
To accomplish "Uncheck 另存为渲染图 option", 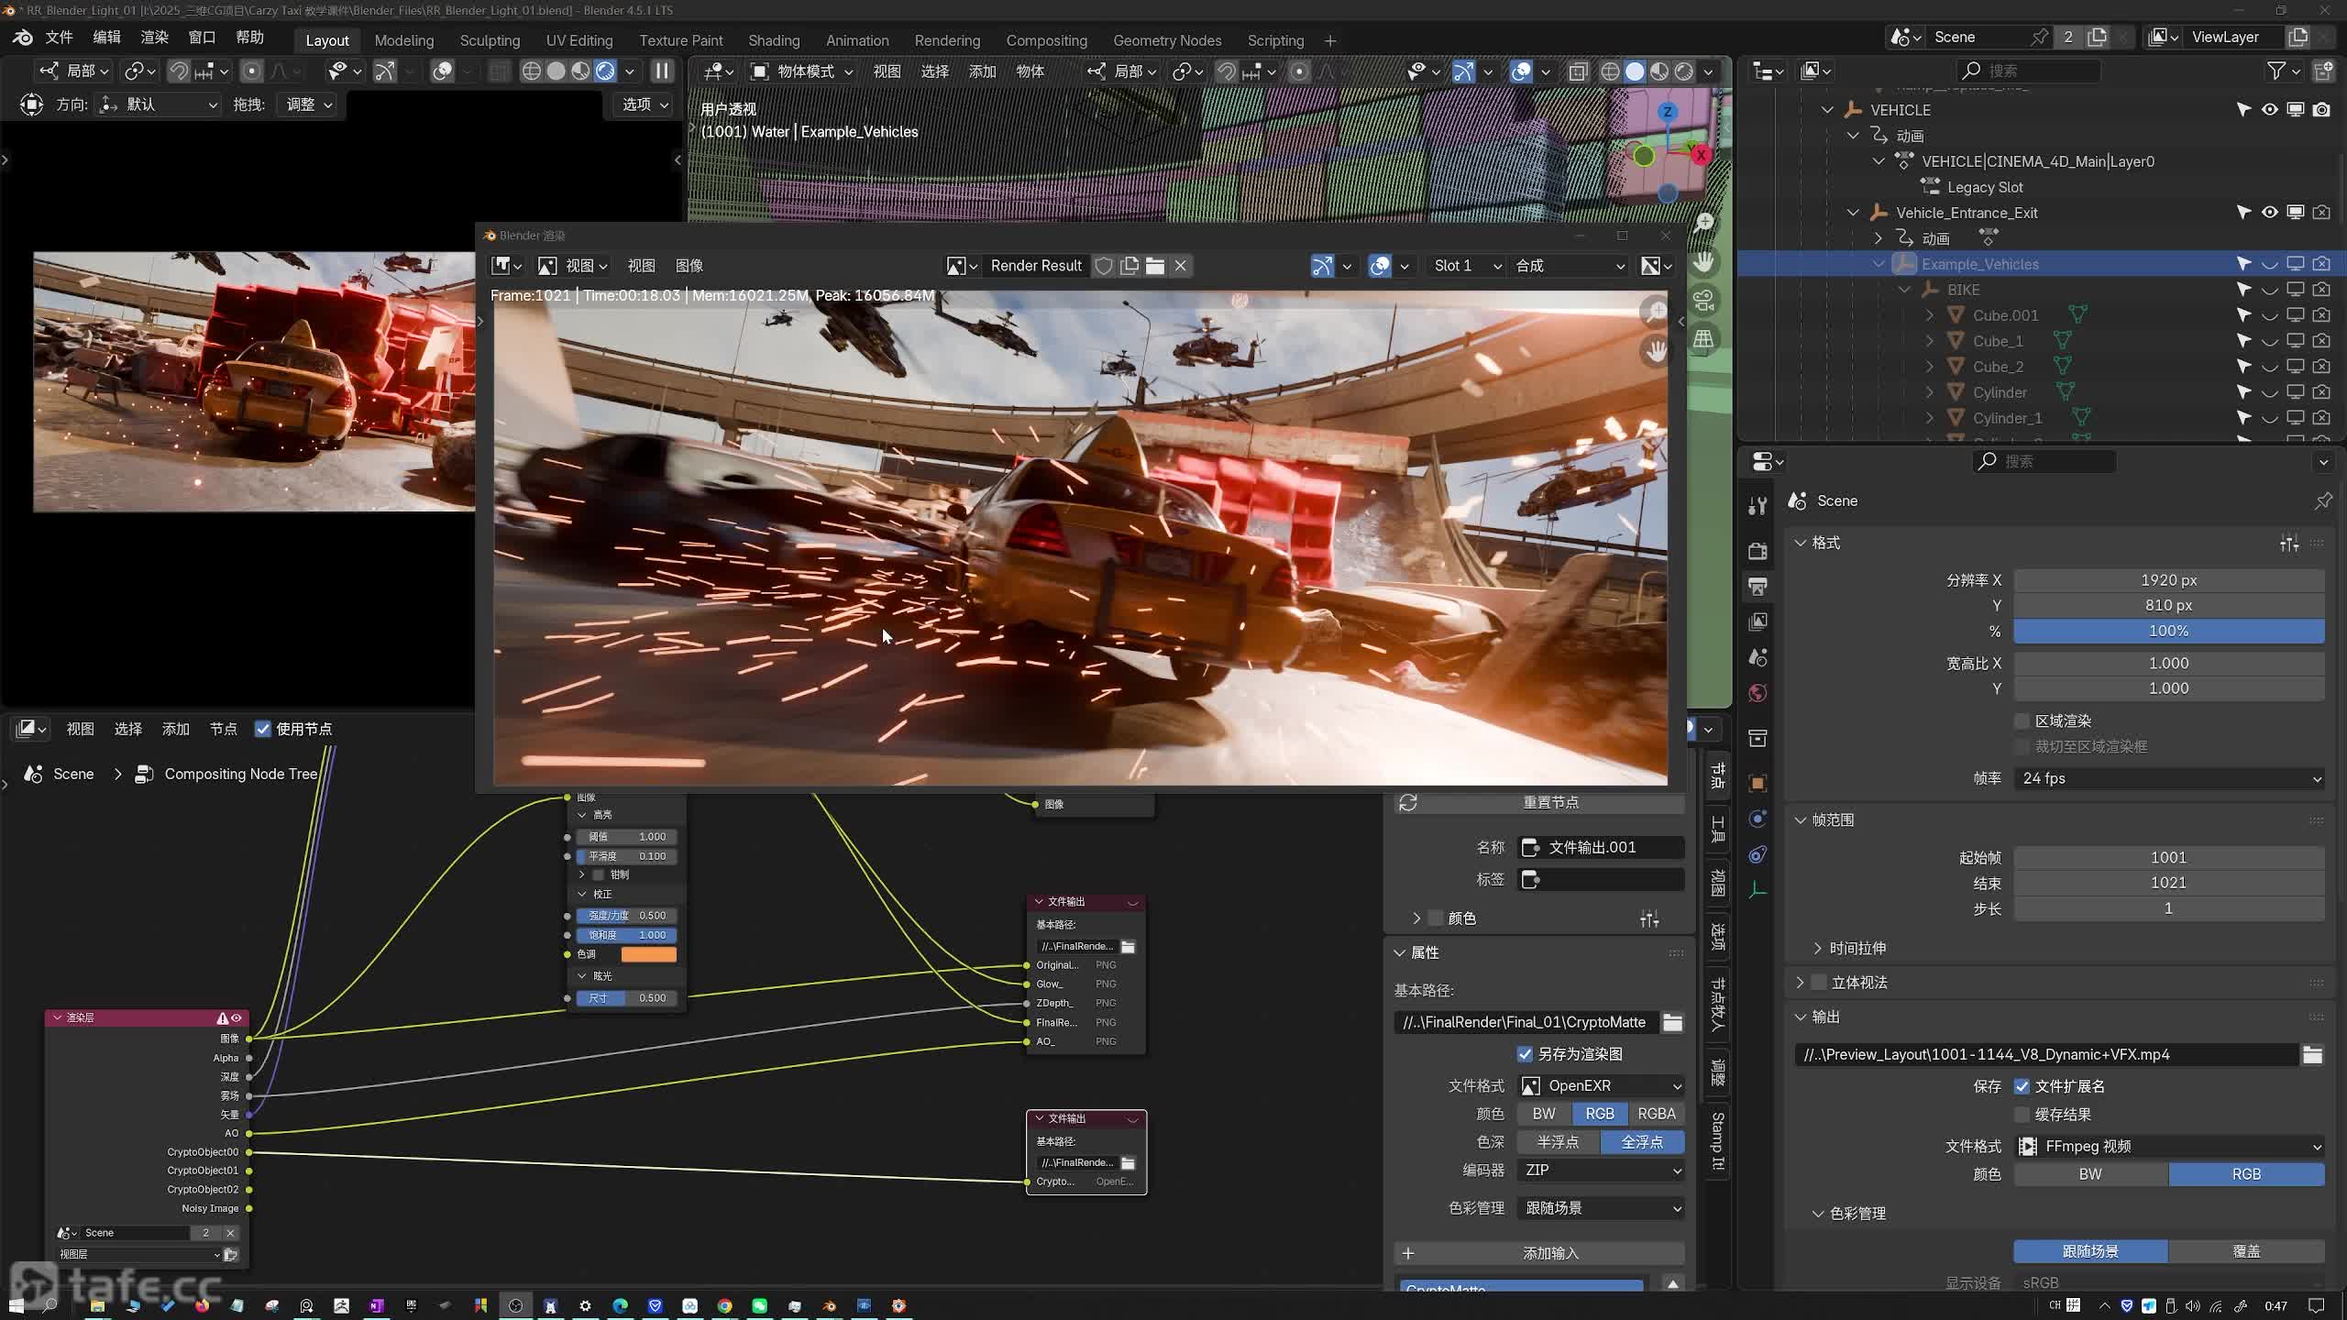I will click(x=1525, y=1054).
